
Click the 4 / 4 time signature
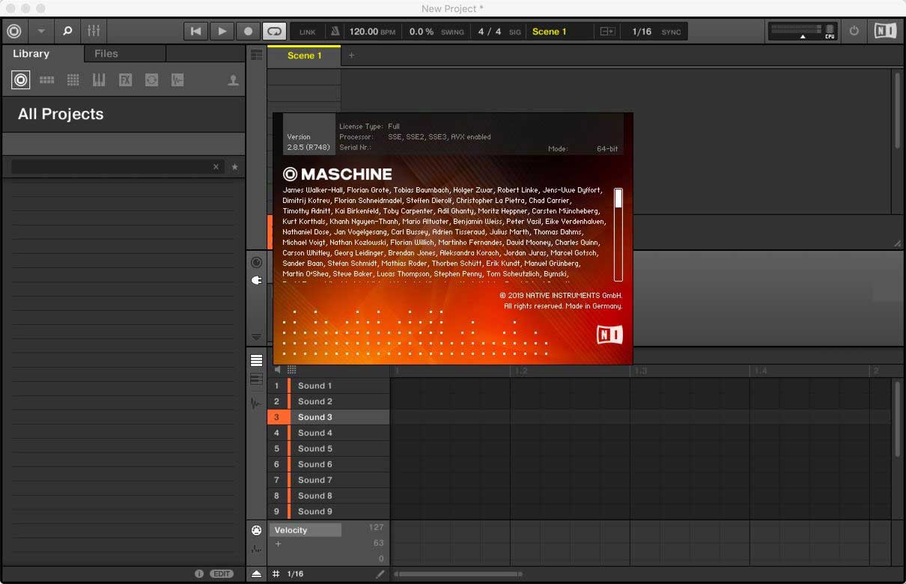click(490, 31)
